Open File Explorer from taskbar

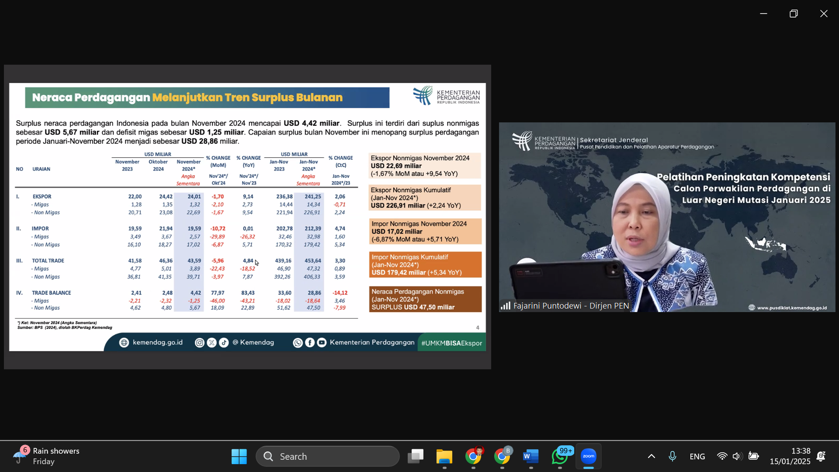[x=444, y=456]
